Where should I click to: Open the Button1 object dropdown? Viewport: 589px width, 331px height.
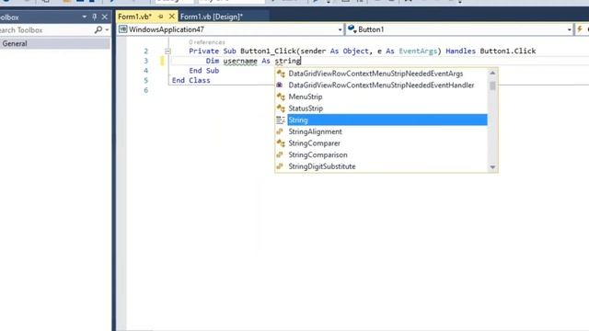click(570, 29)
